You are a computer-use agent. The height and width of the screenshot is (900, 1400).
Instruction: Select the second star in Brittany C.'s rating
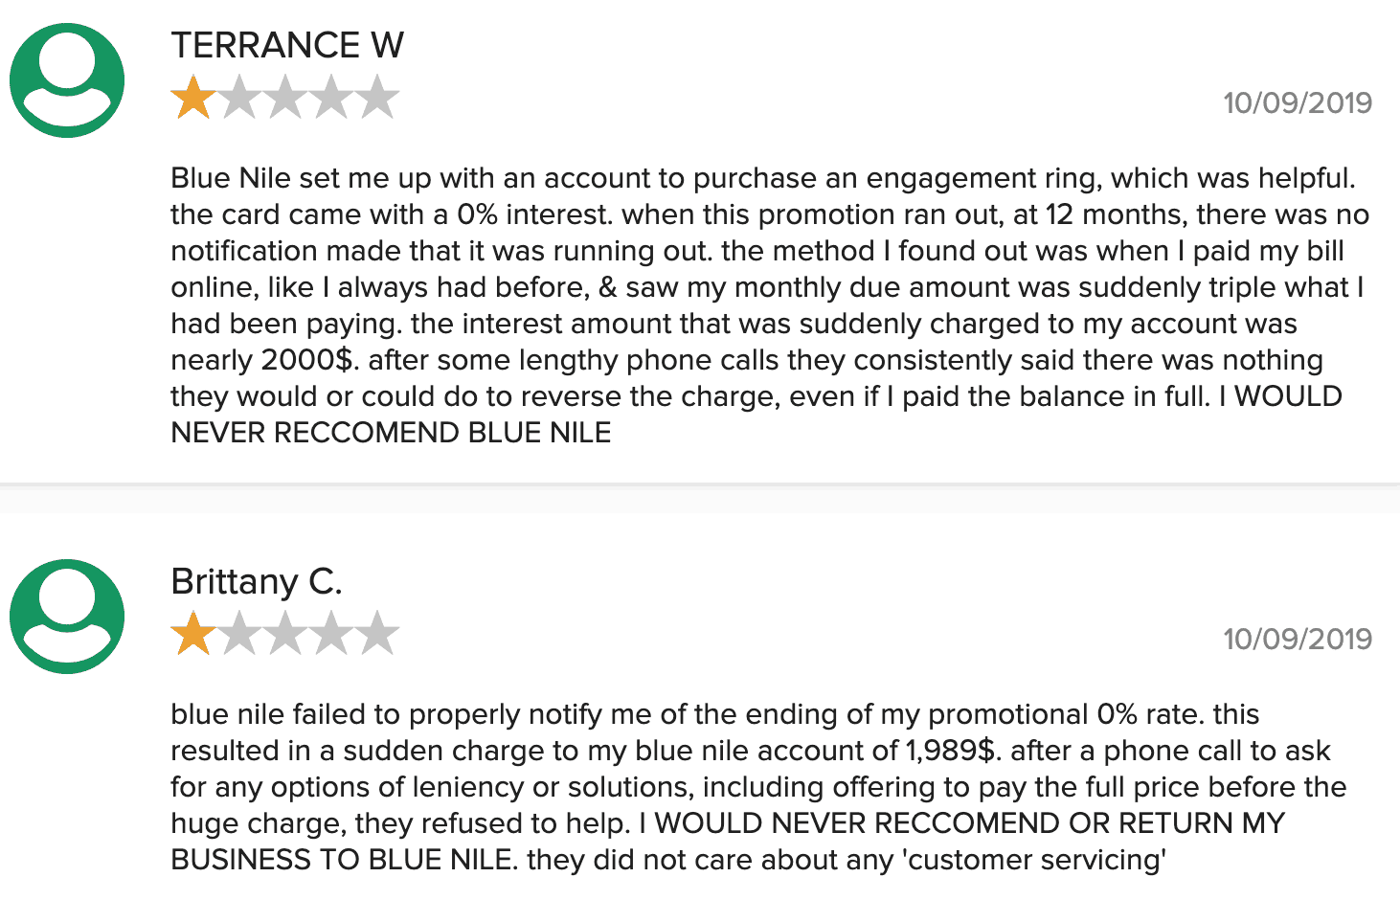tap(239, 634)
